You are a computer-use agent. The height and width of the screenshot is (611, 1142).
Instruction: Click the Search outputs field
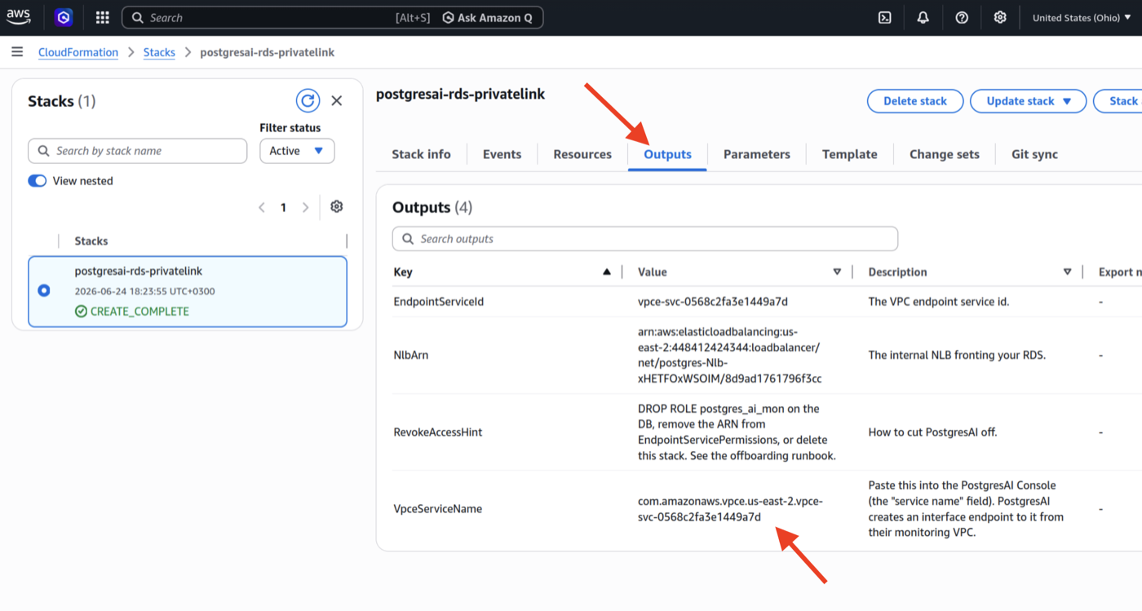click(x=645, y=239)
